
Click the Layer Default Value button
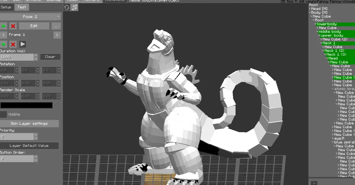pos(29,146)
